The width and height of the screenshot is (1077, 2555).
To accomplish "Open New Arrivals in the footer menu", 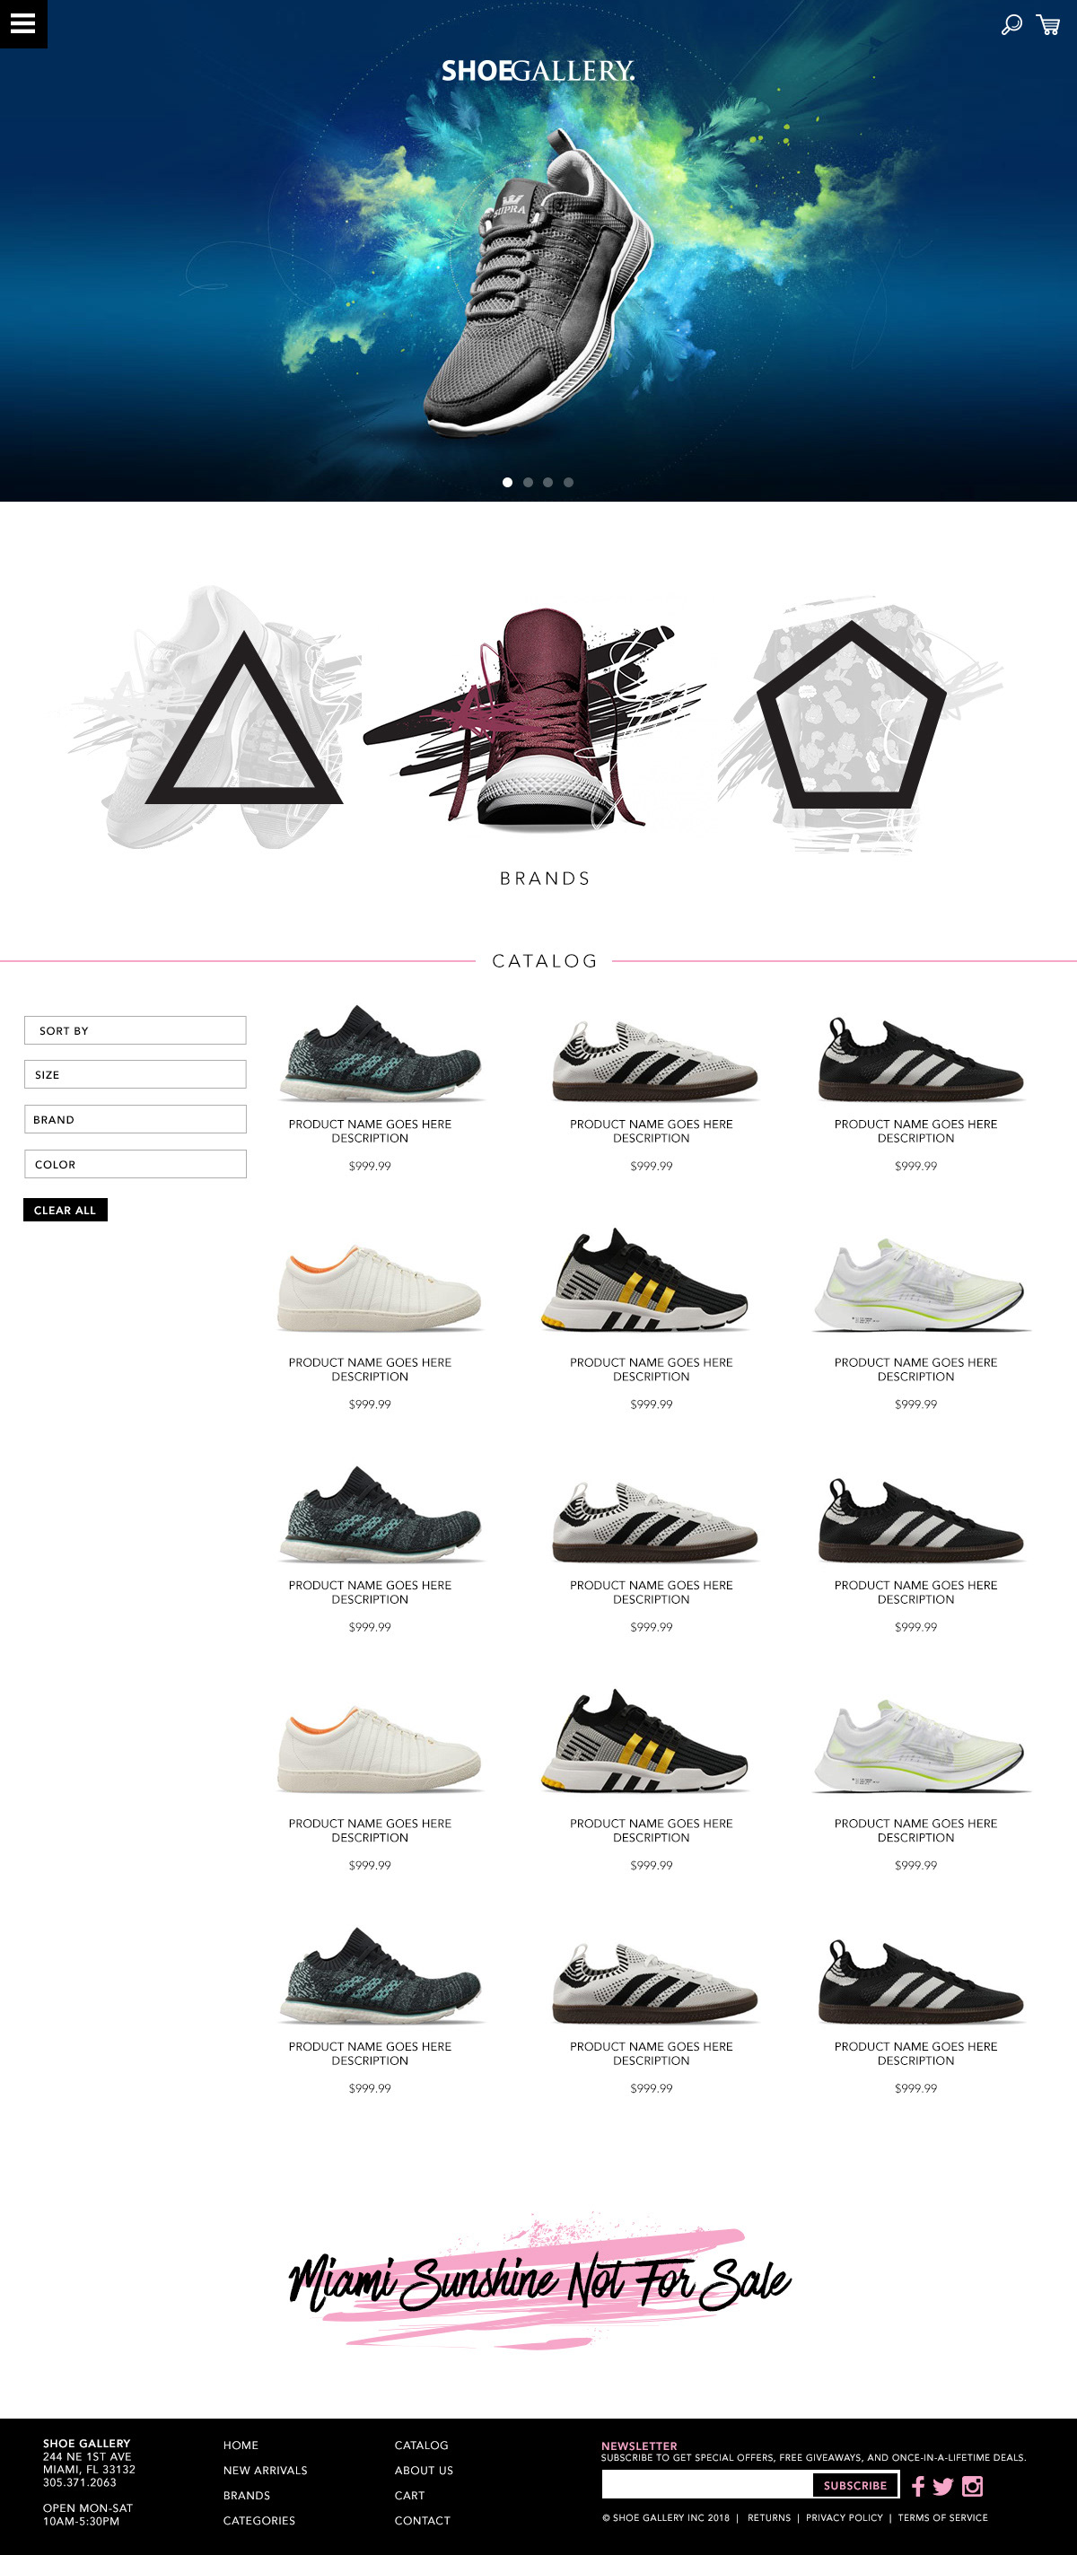I will click(x=265, y=2470).
